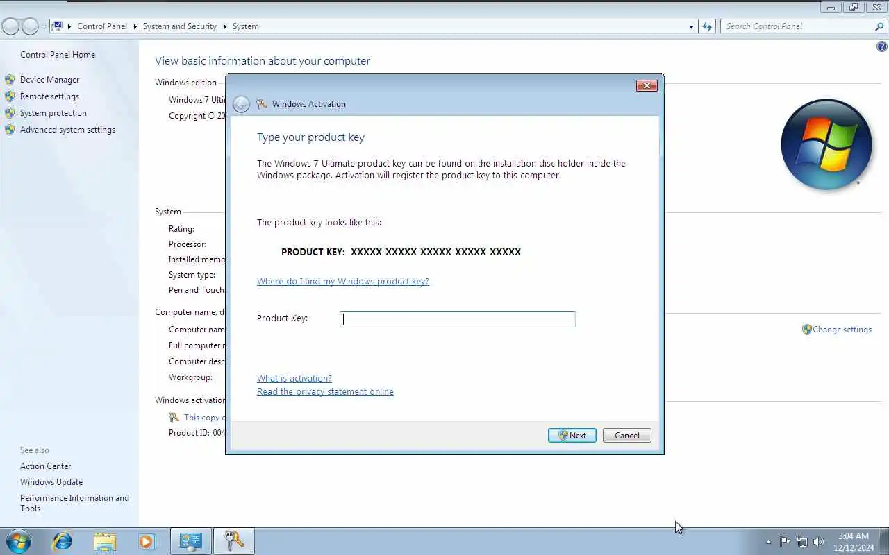Image resolution: width=889 pixels, height=555 pixels.
Task: Click the computer icon in the address bar
Action: (x=58, y=26)
